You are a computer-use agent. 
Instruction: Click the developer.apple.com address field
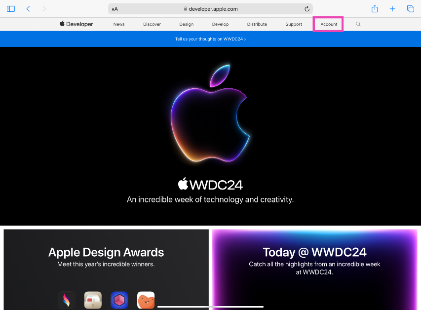pyautogui.click(x=210, y=9)
